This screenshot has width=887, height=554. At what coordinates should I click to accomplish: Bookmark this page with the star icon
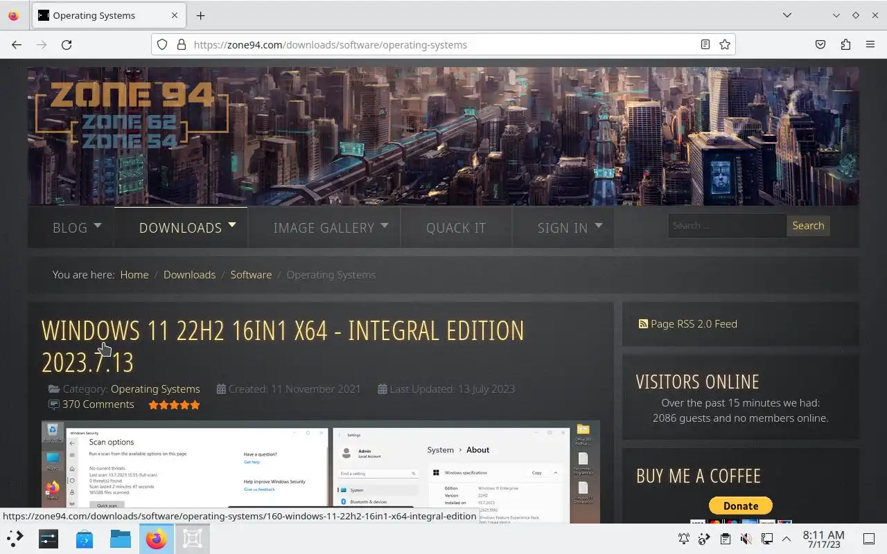725,44
